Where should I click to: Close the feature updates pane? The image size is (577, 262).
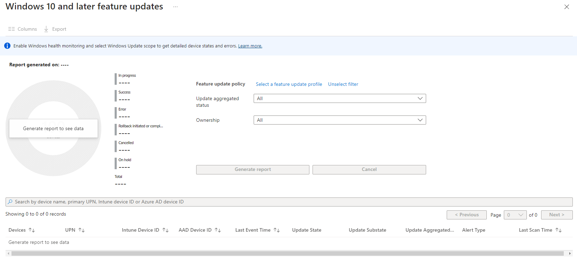click(567, 7)
